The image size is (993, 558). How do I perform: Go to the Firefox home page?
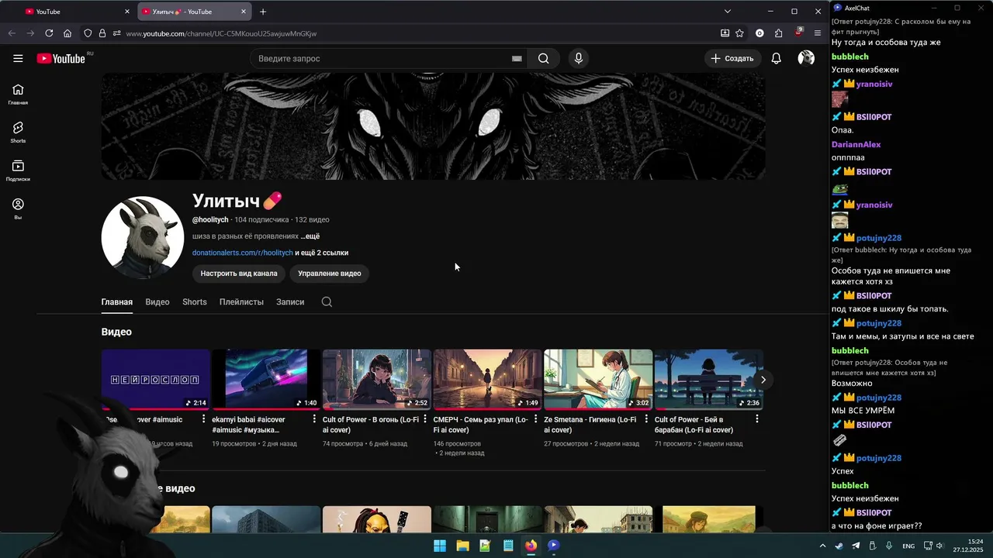pos(67,33)
